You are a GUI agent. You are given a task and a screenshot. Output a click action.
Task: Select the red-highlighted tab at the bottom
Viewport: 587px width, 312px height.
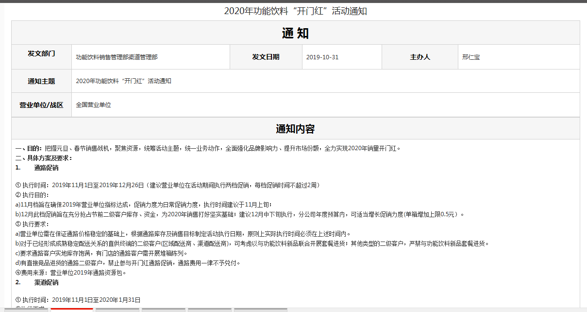(72, 309)
